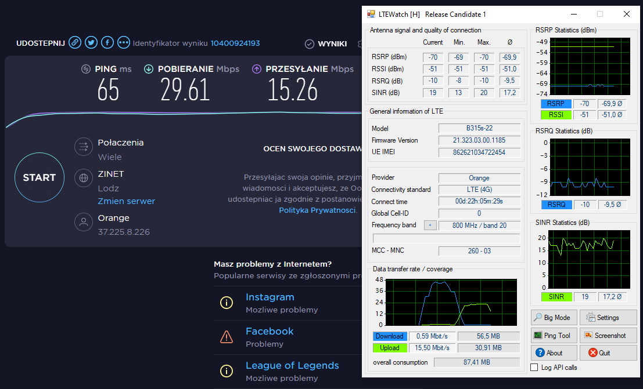The height and width of the screenshot is (389, 643).
Task: Expand Frequency band with the plus button
Action: pyautogui.click(x=430, y=225)
